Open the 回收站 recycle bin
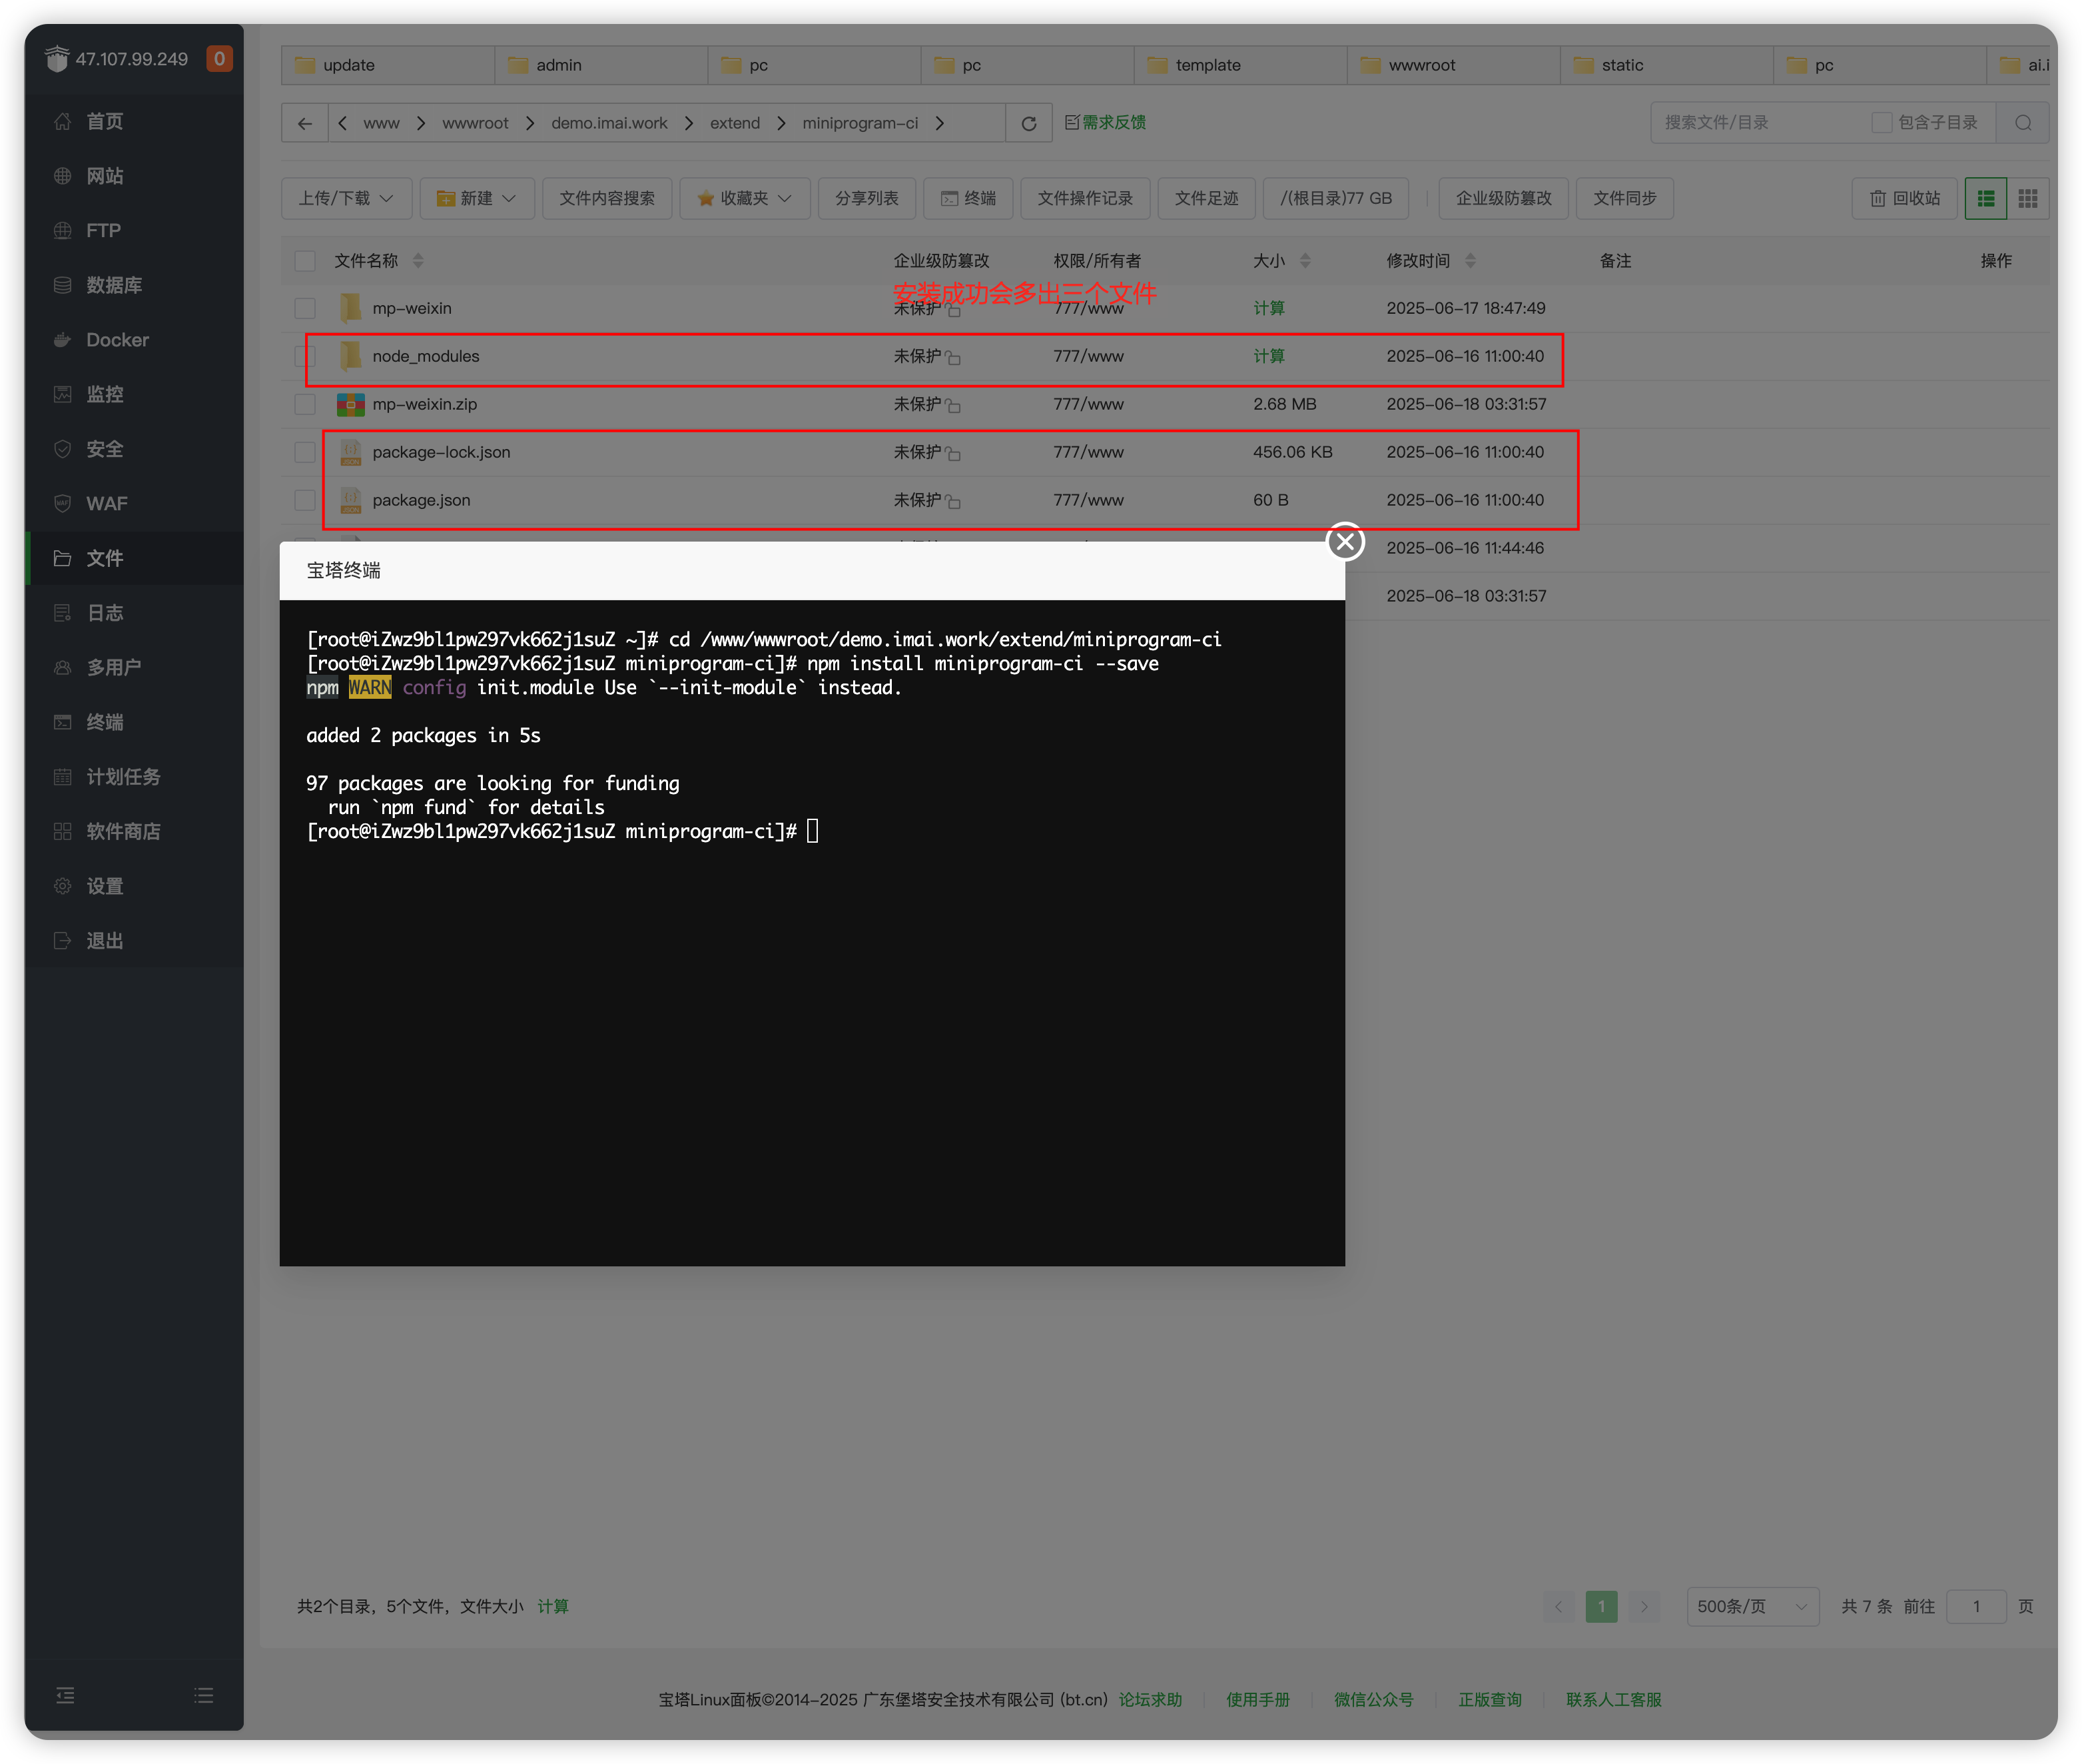This screenshot has width=2082, height=1764. click(x=1904, y=198)
